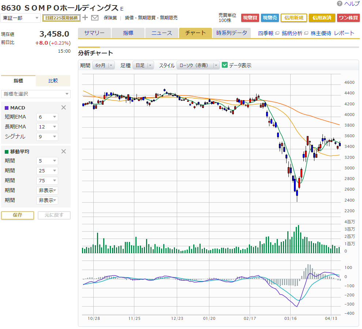Open the first 非表示 period dropdown
Screen dimensions: 362x329
point(47,190)
